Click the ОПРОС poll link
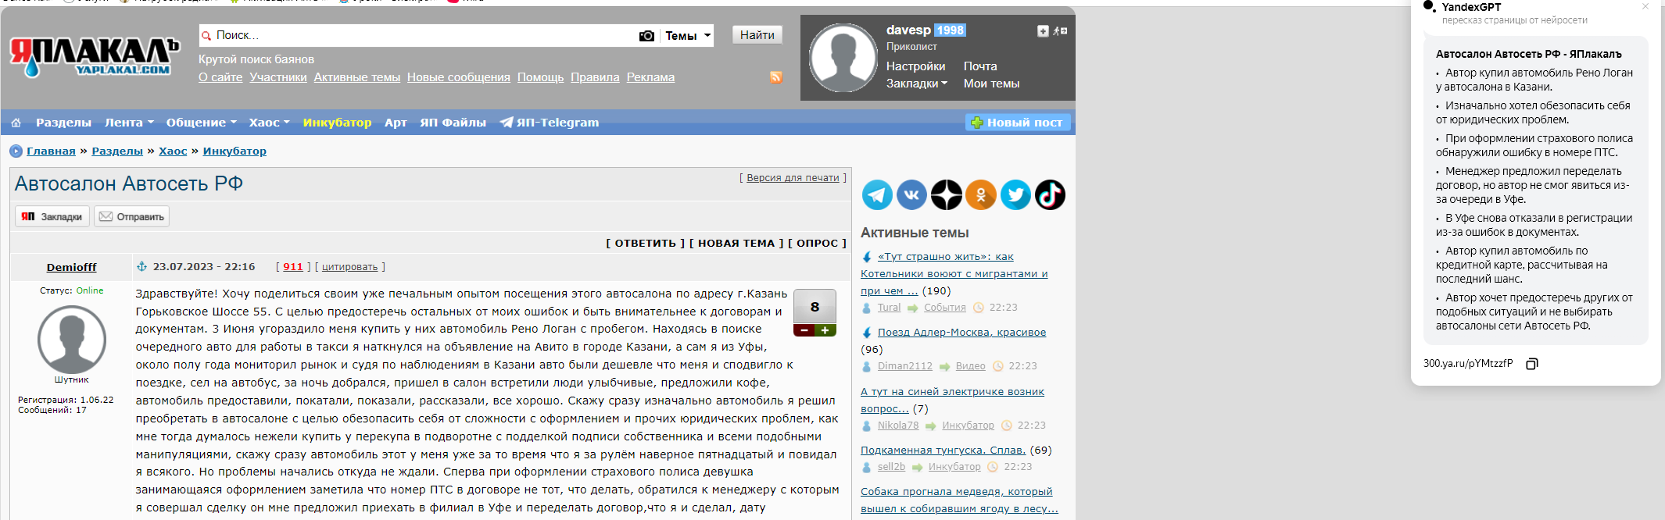The image size is (1665, 520). 818,243
